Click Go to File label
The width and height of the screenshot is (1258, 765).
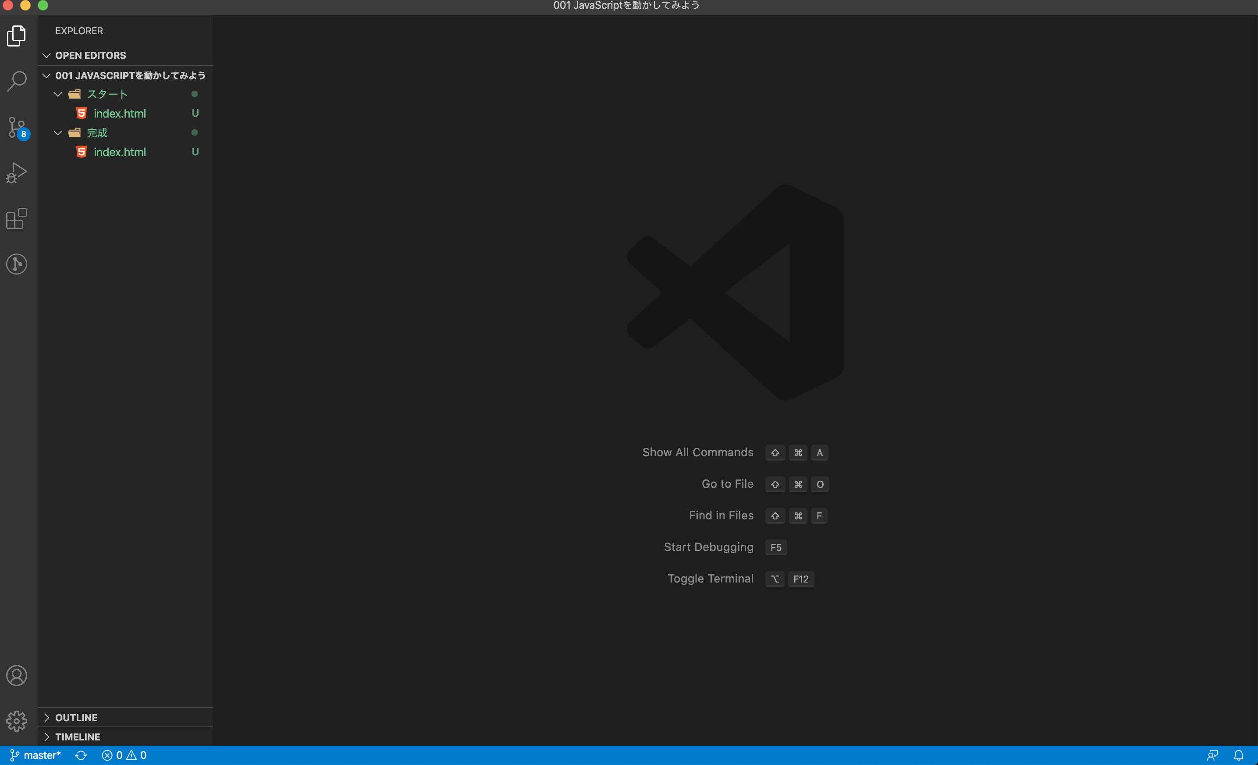(727, 484)
